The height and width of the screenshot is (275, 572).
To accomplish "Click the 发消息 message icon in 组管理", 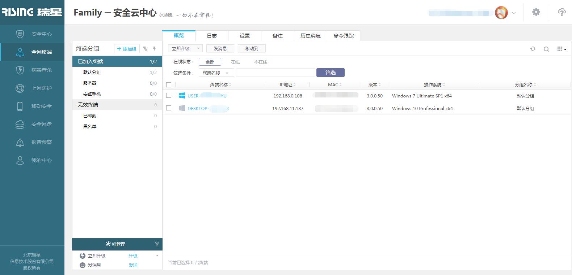I will 83,265.
